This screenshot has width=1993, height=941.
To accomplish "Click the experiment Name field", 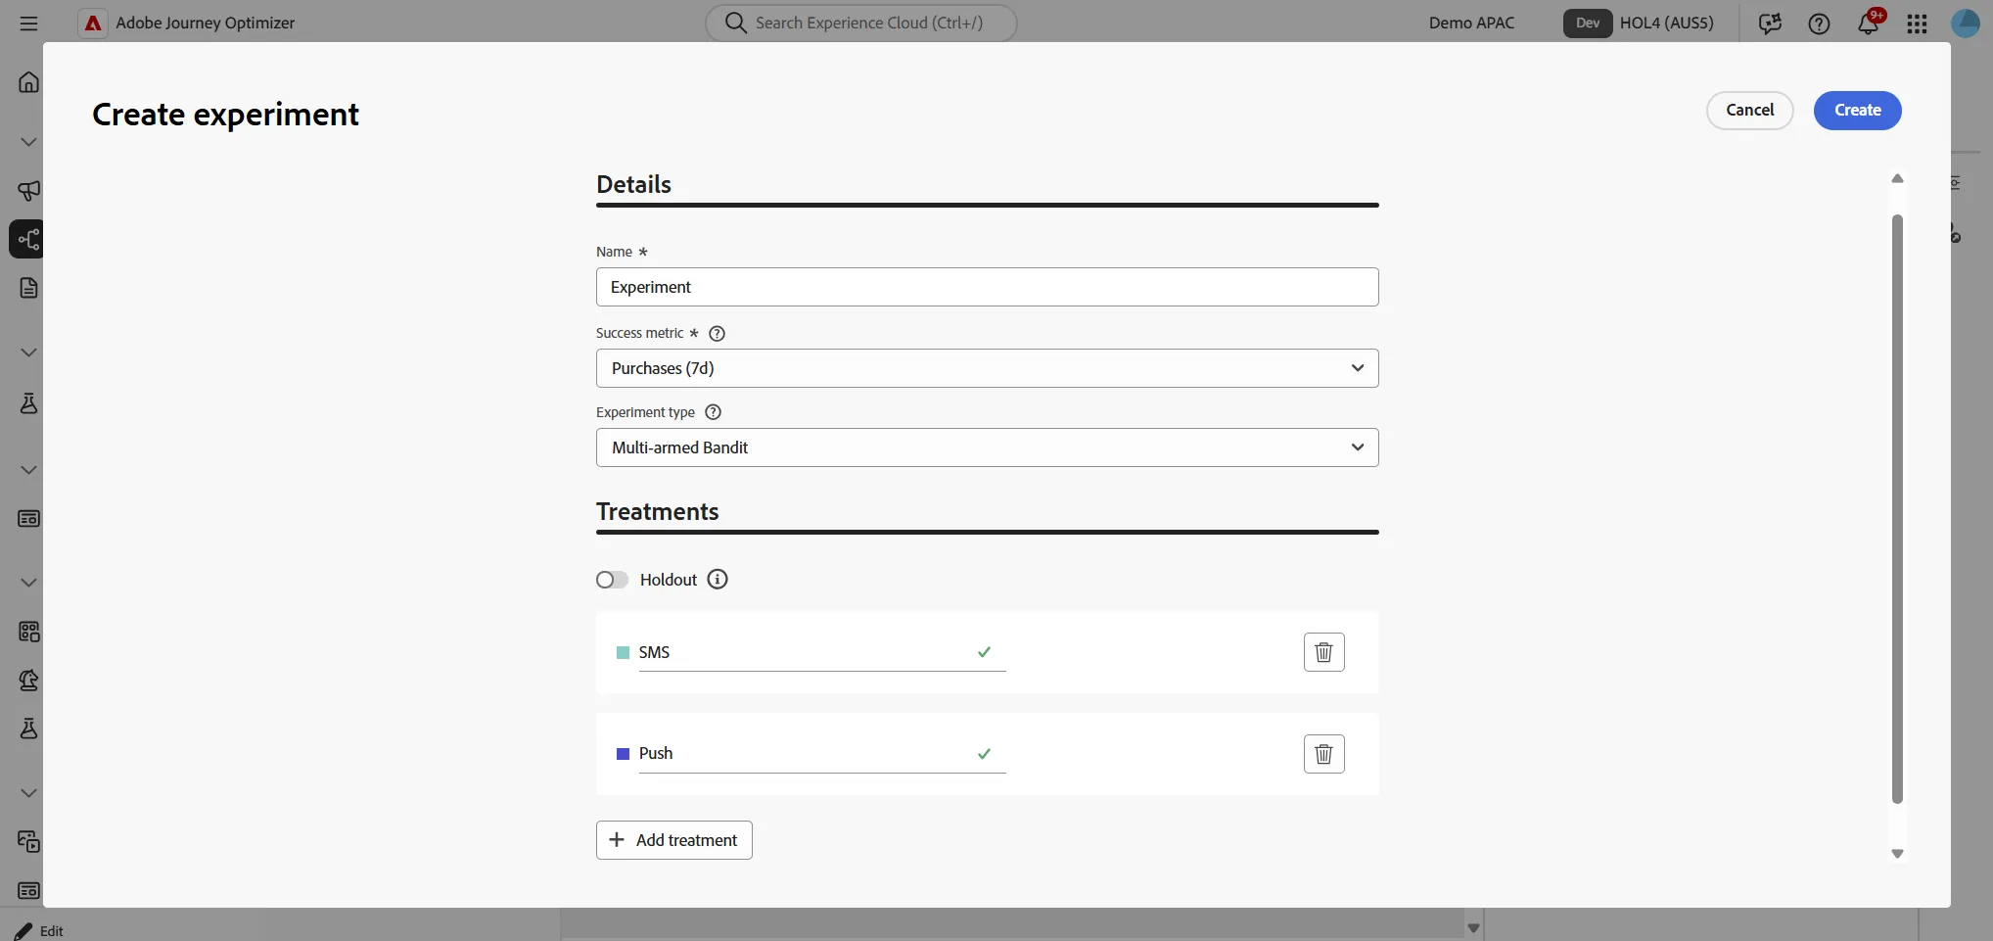I will (987, 287).
